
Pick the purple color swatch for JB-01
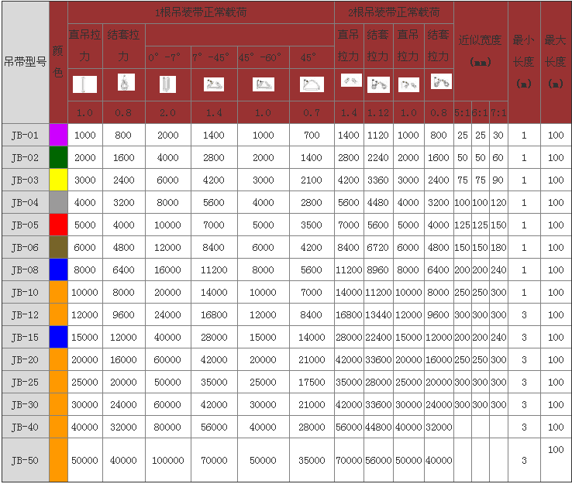point(58,136)
